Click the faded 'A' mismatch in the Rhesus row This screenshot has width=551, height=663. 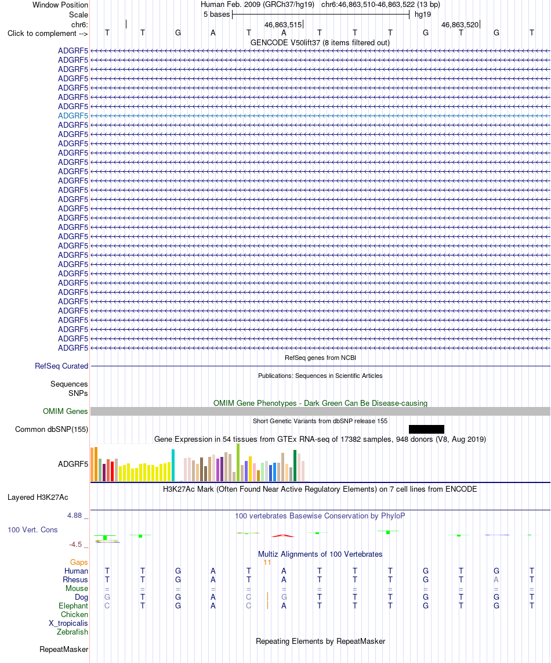[496, 580]
